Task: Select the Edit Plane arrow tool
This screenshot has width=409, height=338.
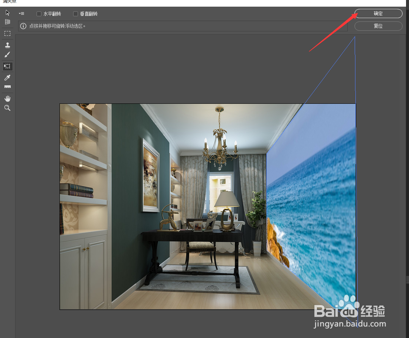Action: point(7,13)
